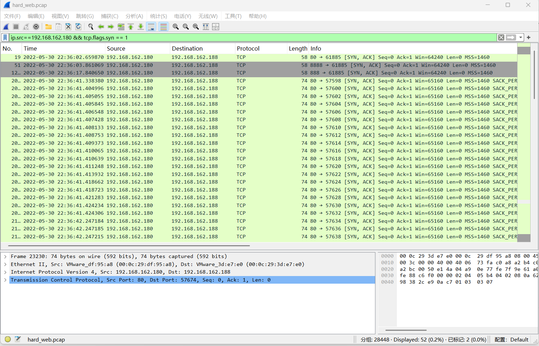Viewport: 539px width, 346px height.
Task: Open the 分析(A) menu
Action: tap(134, 16)
